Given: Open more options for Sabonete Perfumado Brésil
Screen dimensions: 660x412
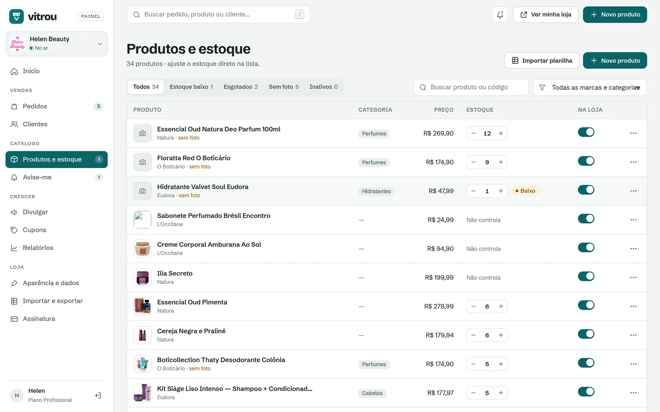Looking at the screenshot, I should tap(633, 220).
